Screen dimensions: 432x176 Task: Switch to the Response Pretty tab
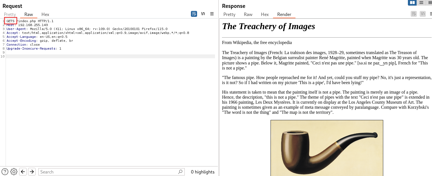pos(229,14)
